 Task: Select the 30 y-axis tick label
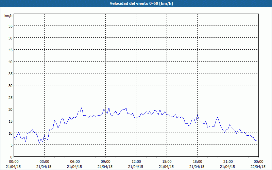(10, 85)
